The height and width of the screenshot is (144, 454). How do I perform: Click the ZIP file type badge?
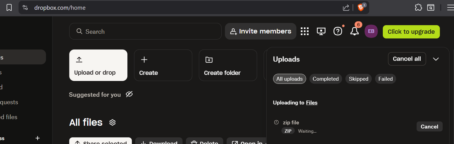(x=288, y=131)
